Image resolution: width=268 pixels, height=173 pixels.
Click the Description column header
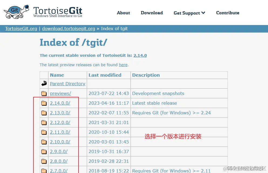(146, 75)
